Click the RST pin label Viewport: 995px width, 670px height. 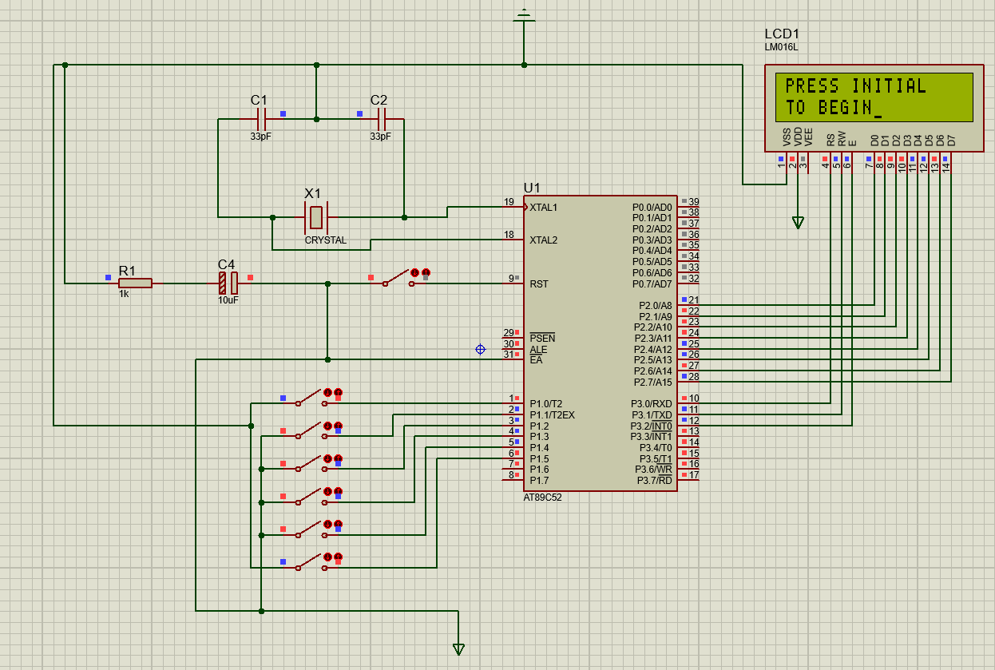[539, 283]
